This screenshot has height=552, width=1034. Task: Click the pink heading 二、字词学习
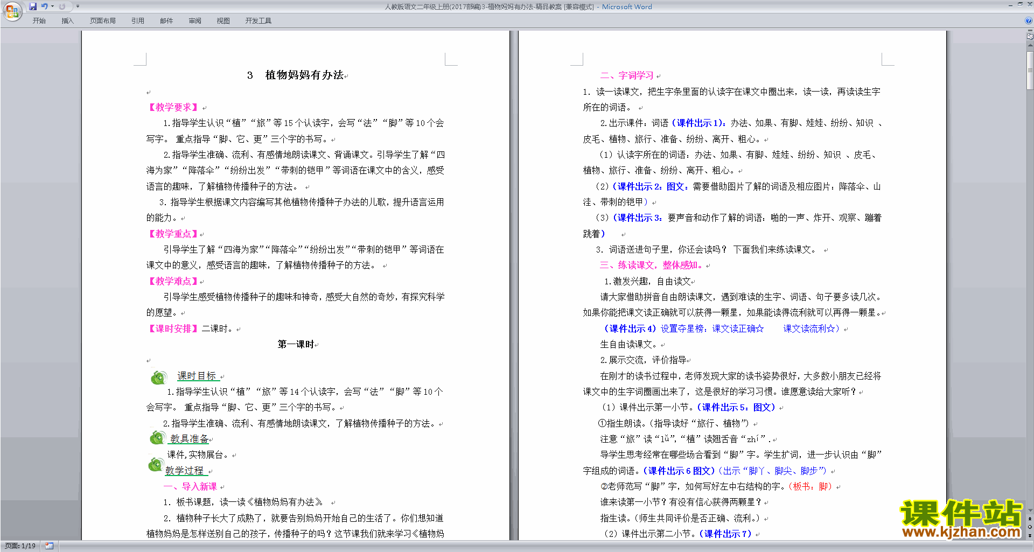point(627,75)
